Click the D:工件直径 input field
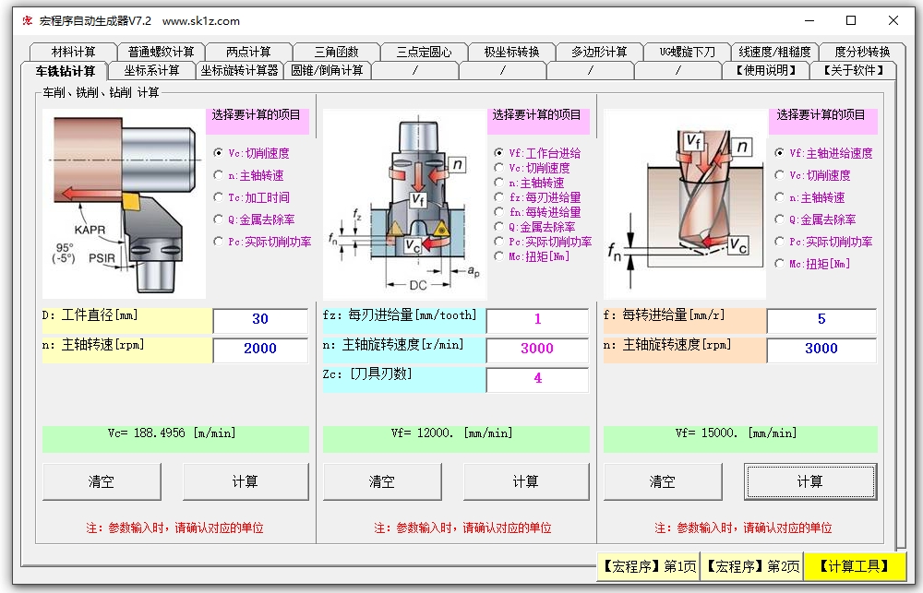This screenshot has width=923, height=593. (x=260, y=320)
